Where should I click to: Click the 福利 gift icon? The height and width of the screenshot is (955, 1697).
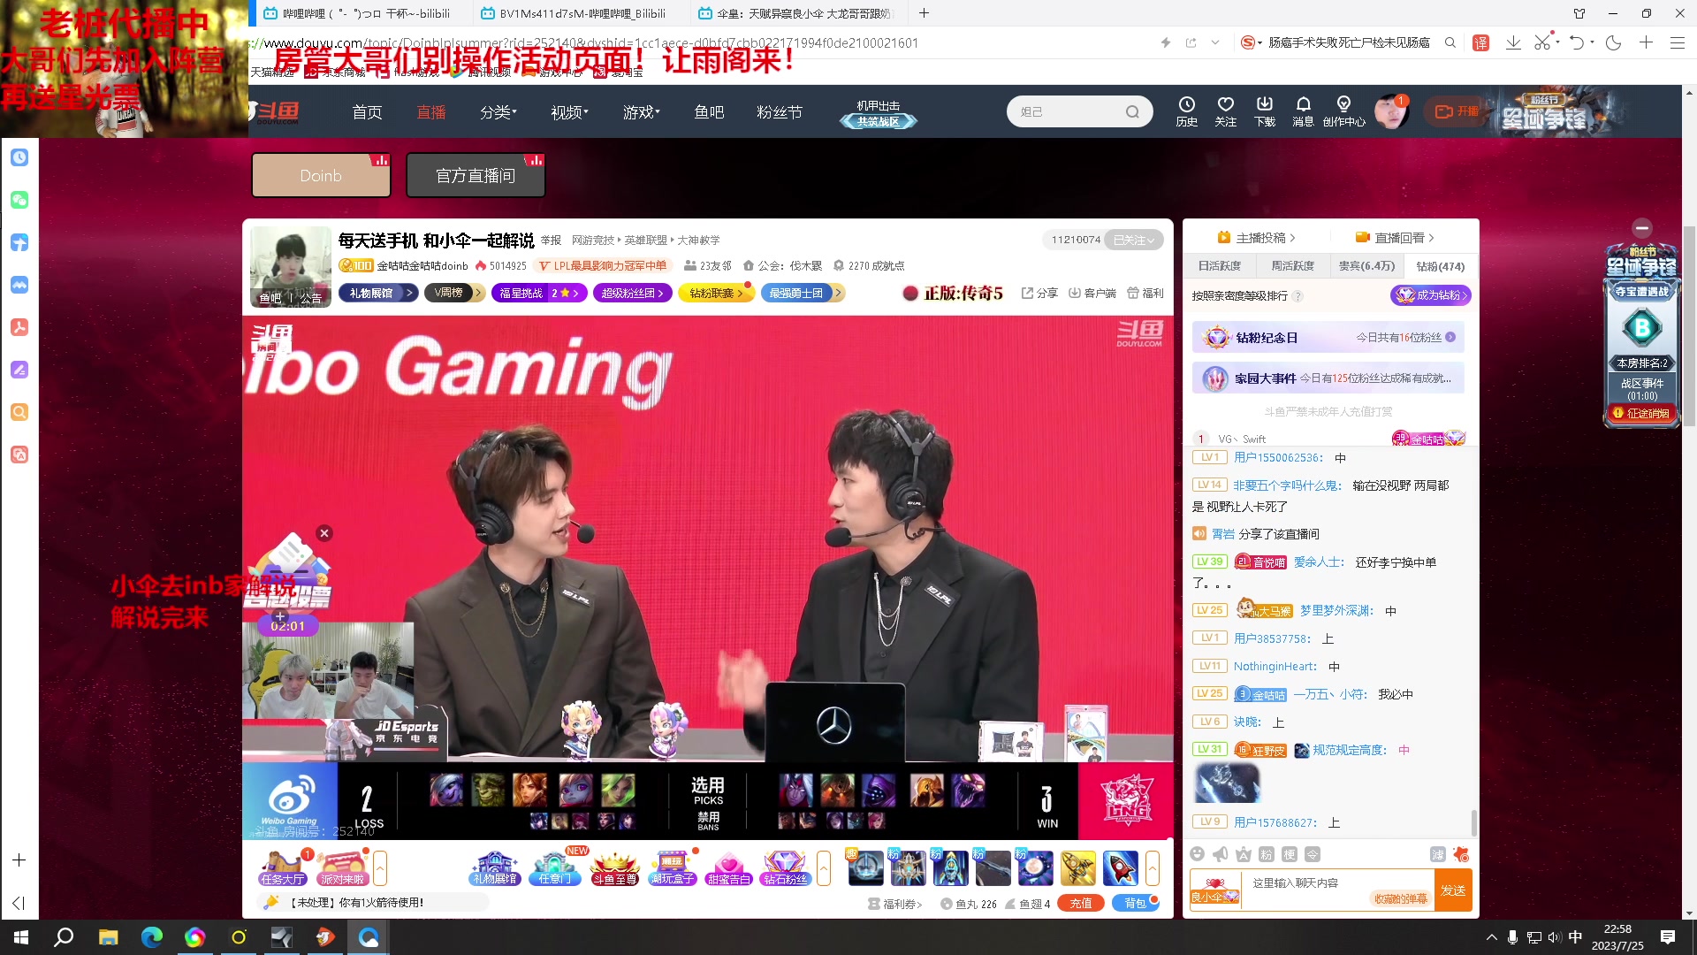(1145, 293)
